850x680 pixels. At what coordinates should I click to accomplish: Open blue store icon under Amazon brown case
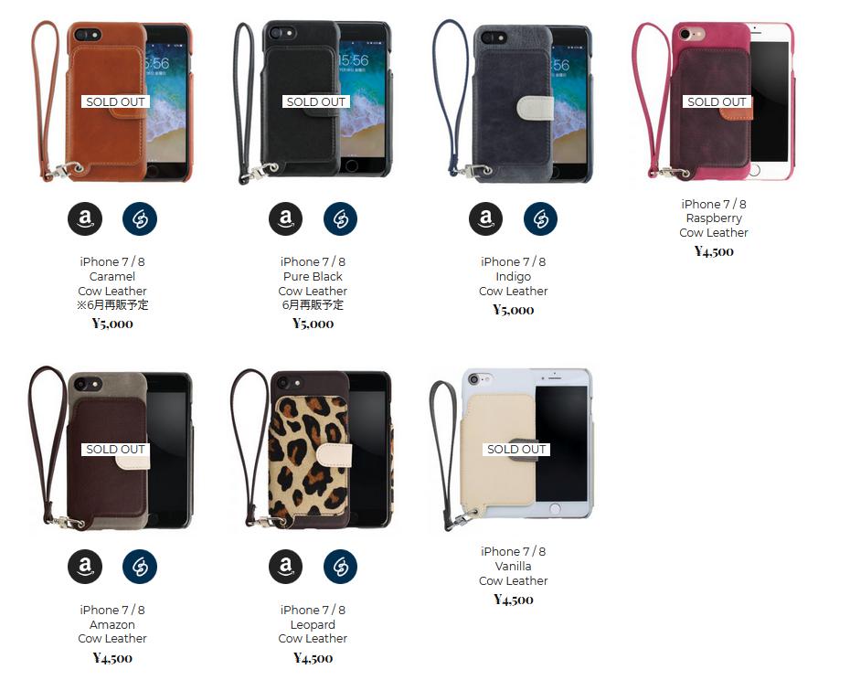pos(140,566)
